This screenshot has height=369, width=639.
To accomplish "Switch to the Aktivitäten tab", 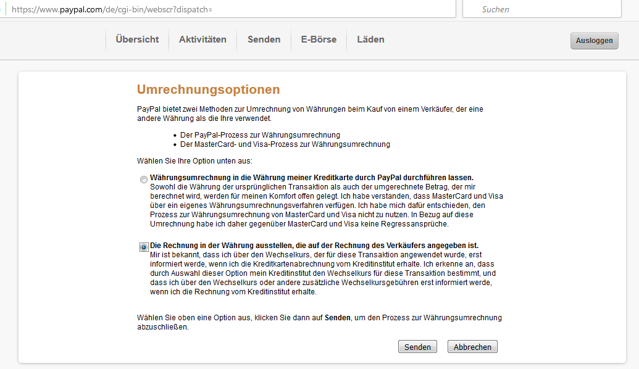I will point(203,39).
